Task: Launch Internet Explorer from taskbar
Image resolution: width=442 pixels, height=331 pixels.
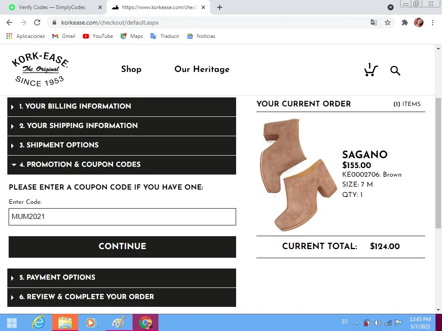Action: (38, 322)
